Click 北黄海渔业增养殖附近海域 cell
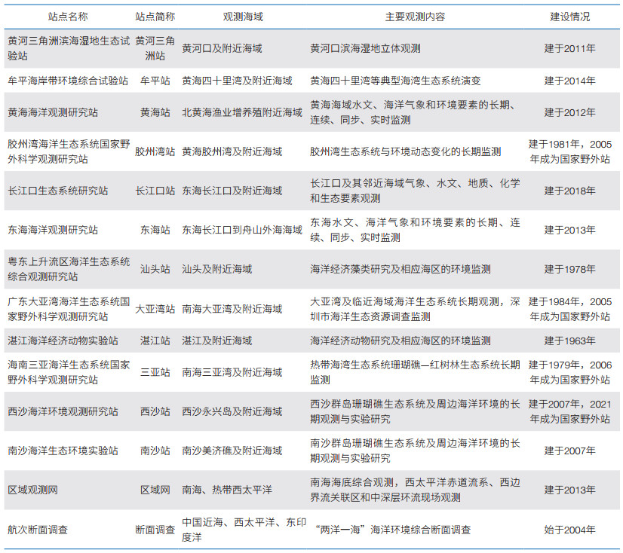The width and height of the screenshot is (623, 553). tap(242, 112)
